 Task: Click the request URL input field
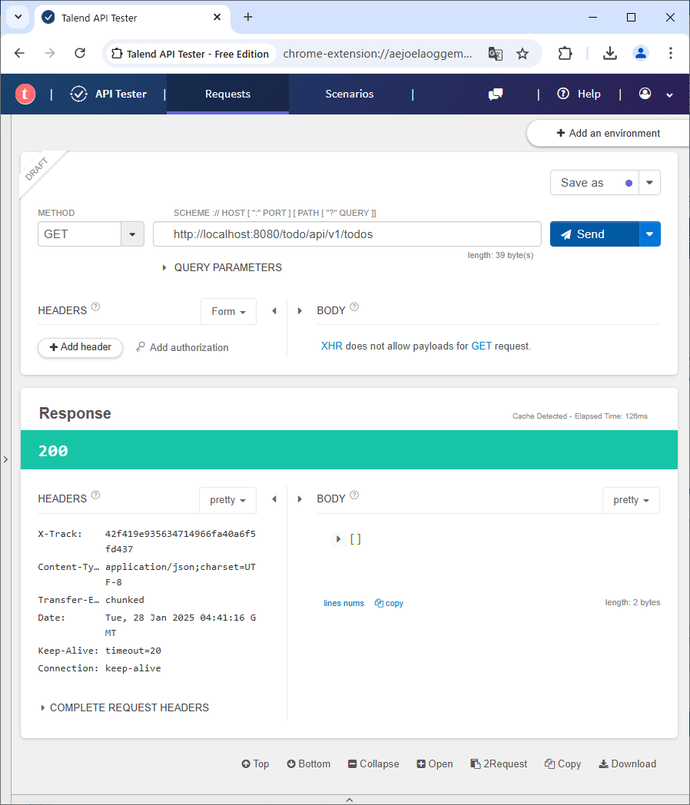click(347, 234)
